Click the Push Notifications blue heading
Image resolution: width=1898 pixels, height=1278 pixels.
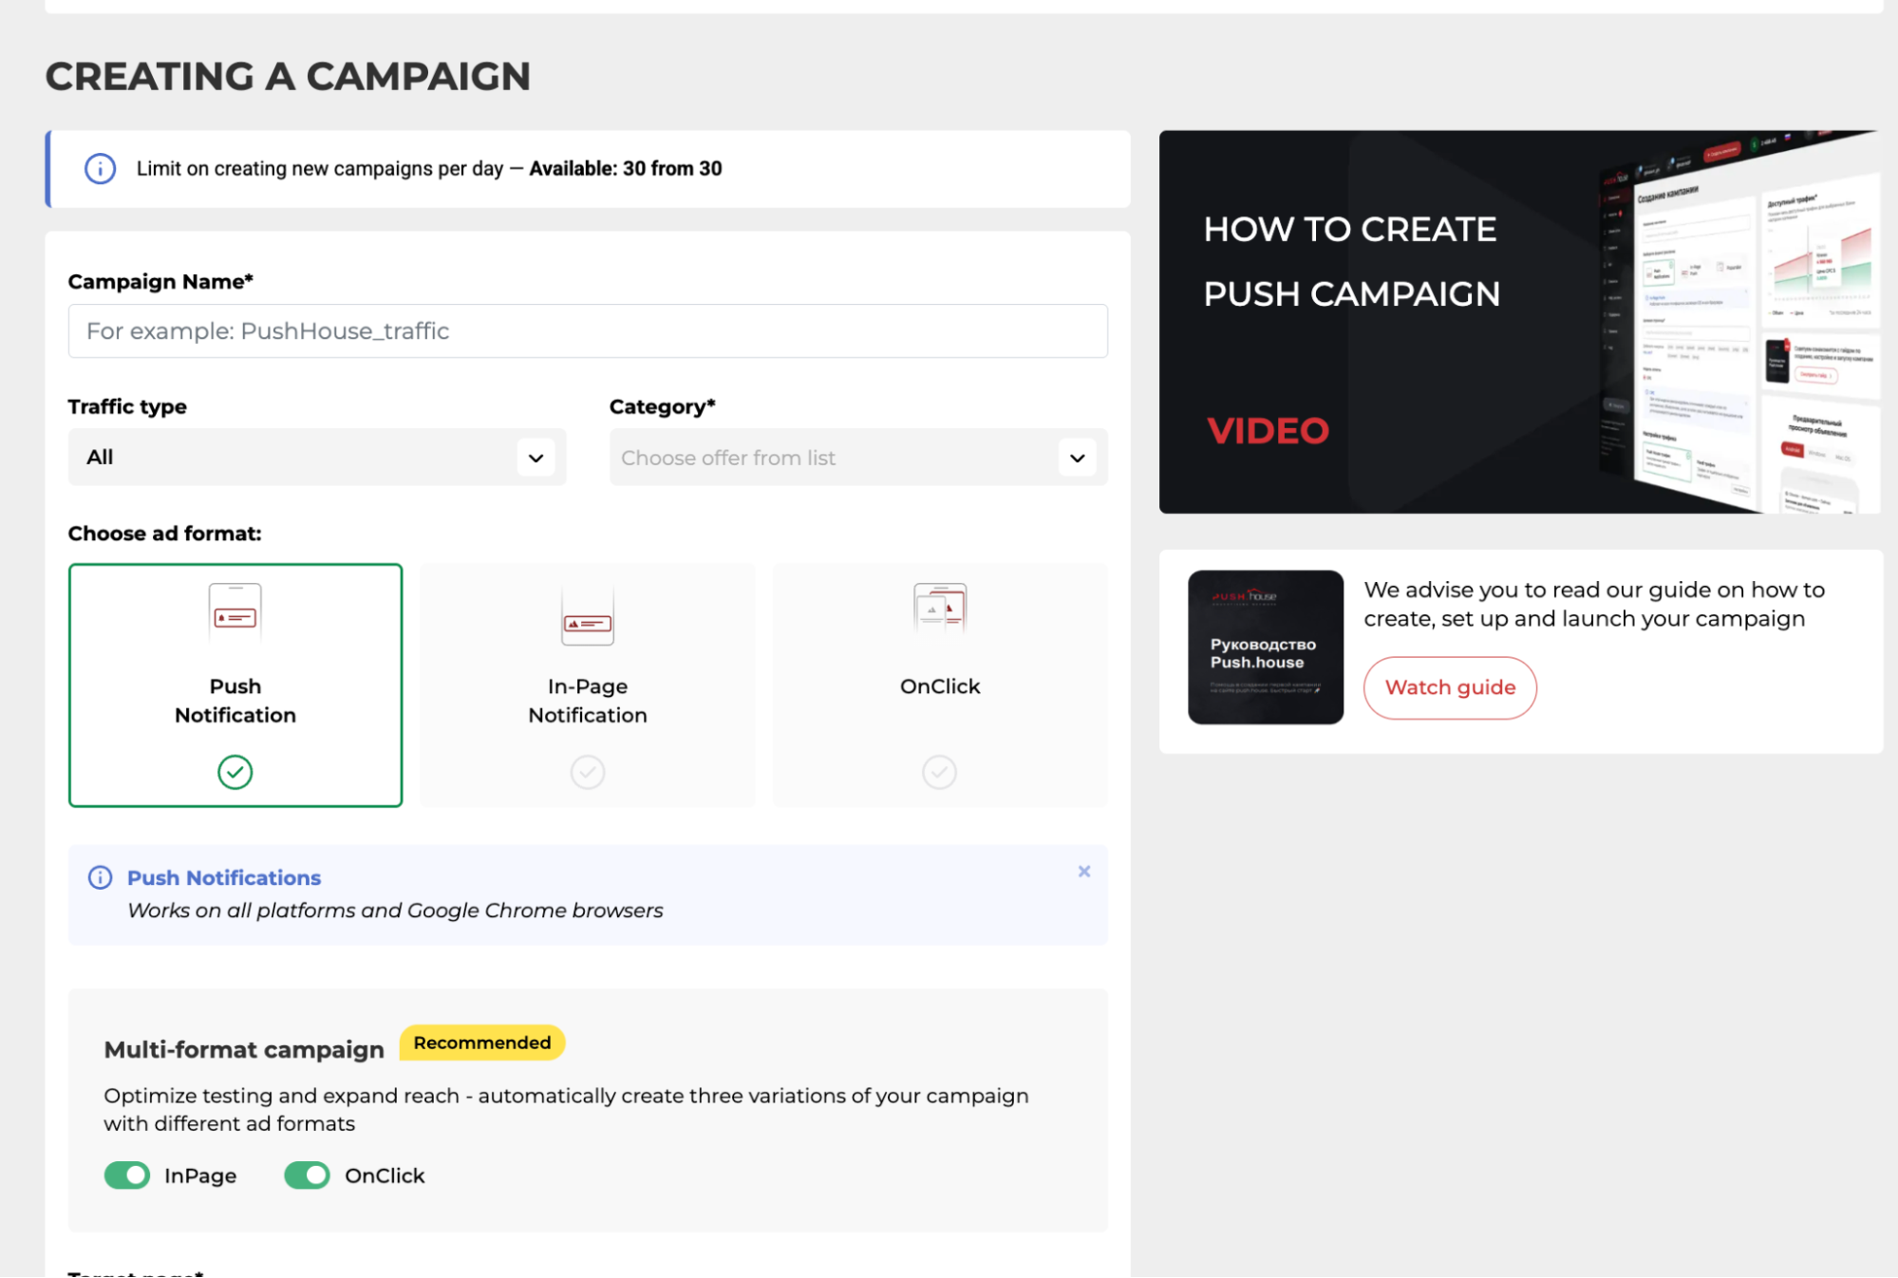tap(224, 877)
